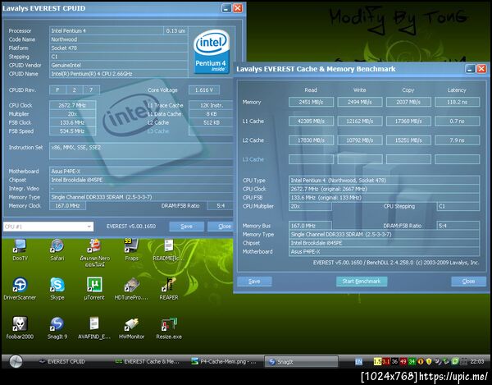Open the Resize.exe shortcut
Image resolution: width=492 pixels, height=385 pixels.
tap(169, 328)
